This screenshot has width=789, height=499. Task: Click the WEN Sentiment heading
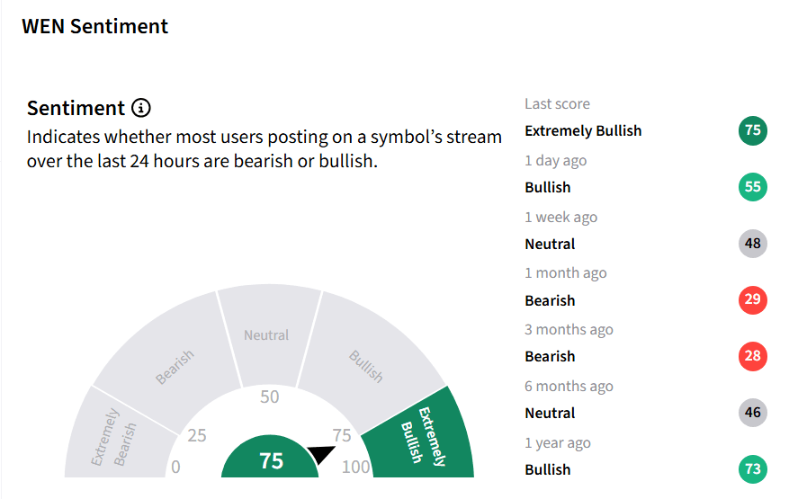[94, 26]
